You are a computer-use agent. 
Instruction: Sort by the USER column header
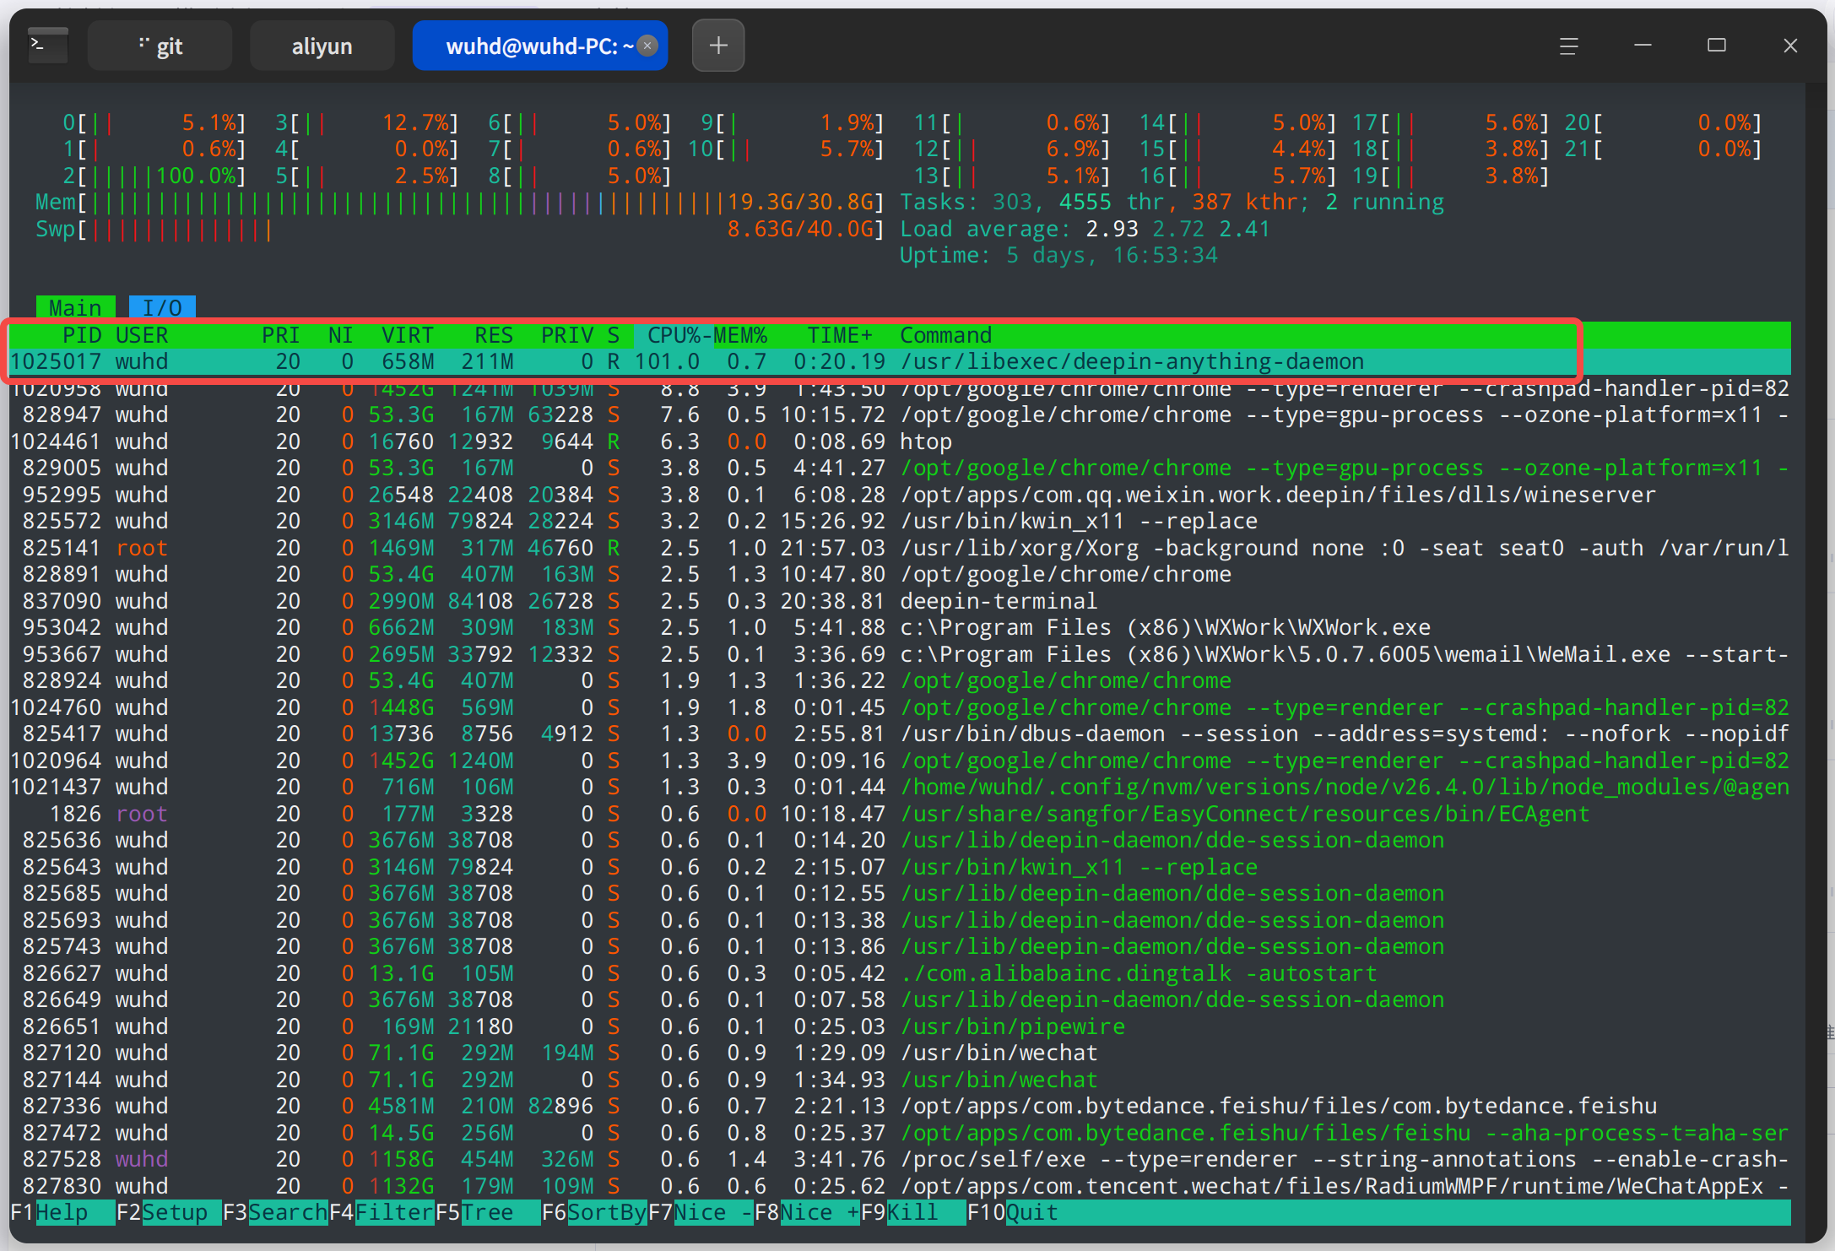tap(142, 335)
